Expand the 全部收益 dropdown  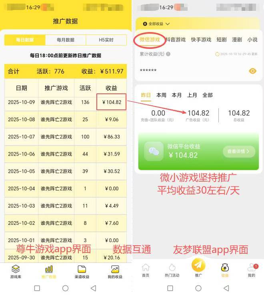(156, 24)
